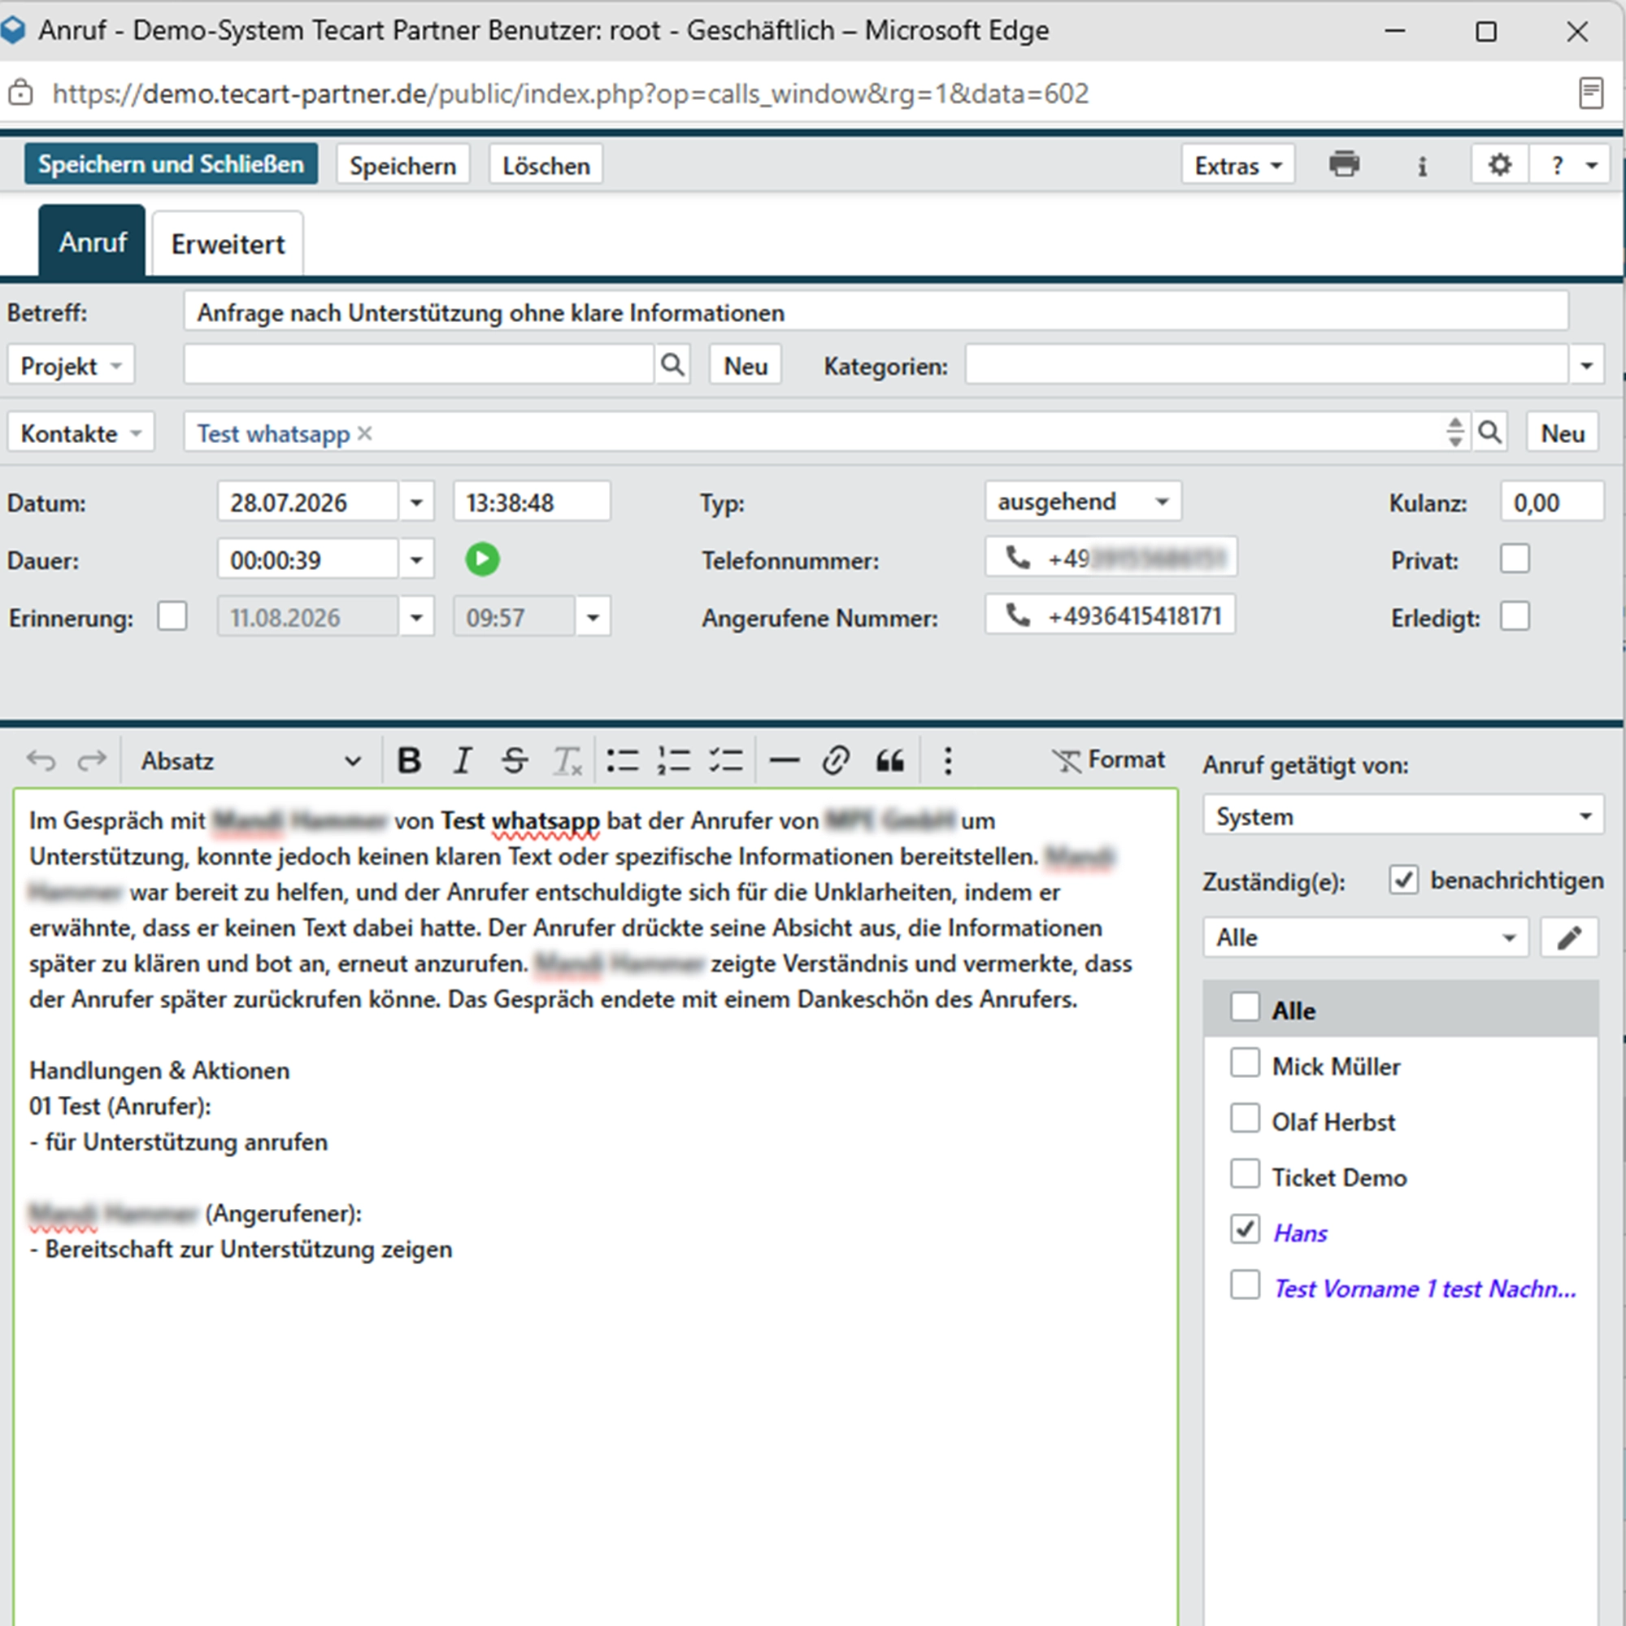Insert a block quote

[889, 761]
